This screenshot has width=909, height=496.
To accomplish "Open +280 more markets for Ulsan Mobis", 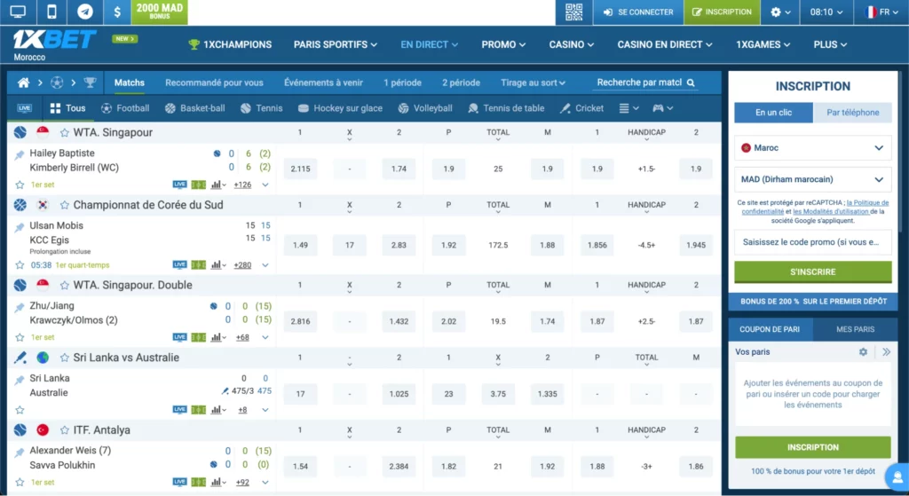I will pos(242,264).
